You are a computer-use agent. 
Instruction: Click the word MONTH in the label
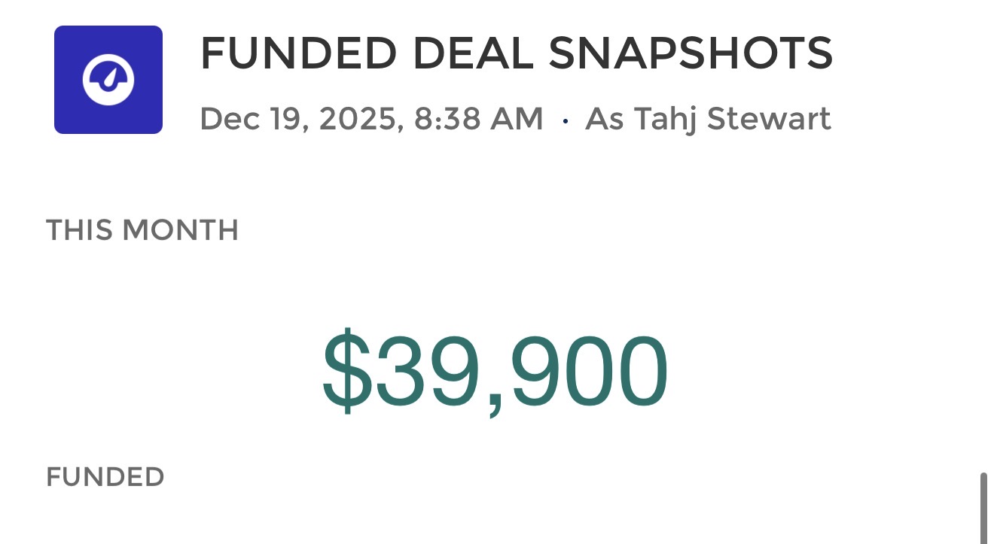point(180,230)
